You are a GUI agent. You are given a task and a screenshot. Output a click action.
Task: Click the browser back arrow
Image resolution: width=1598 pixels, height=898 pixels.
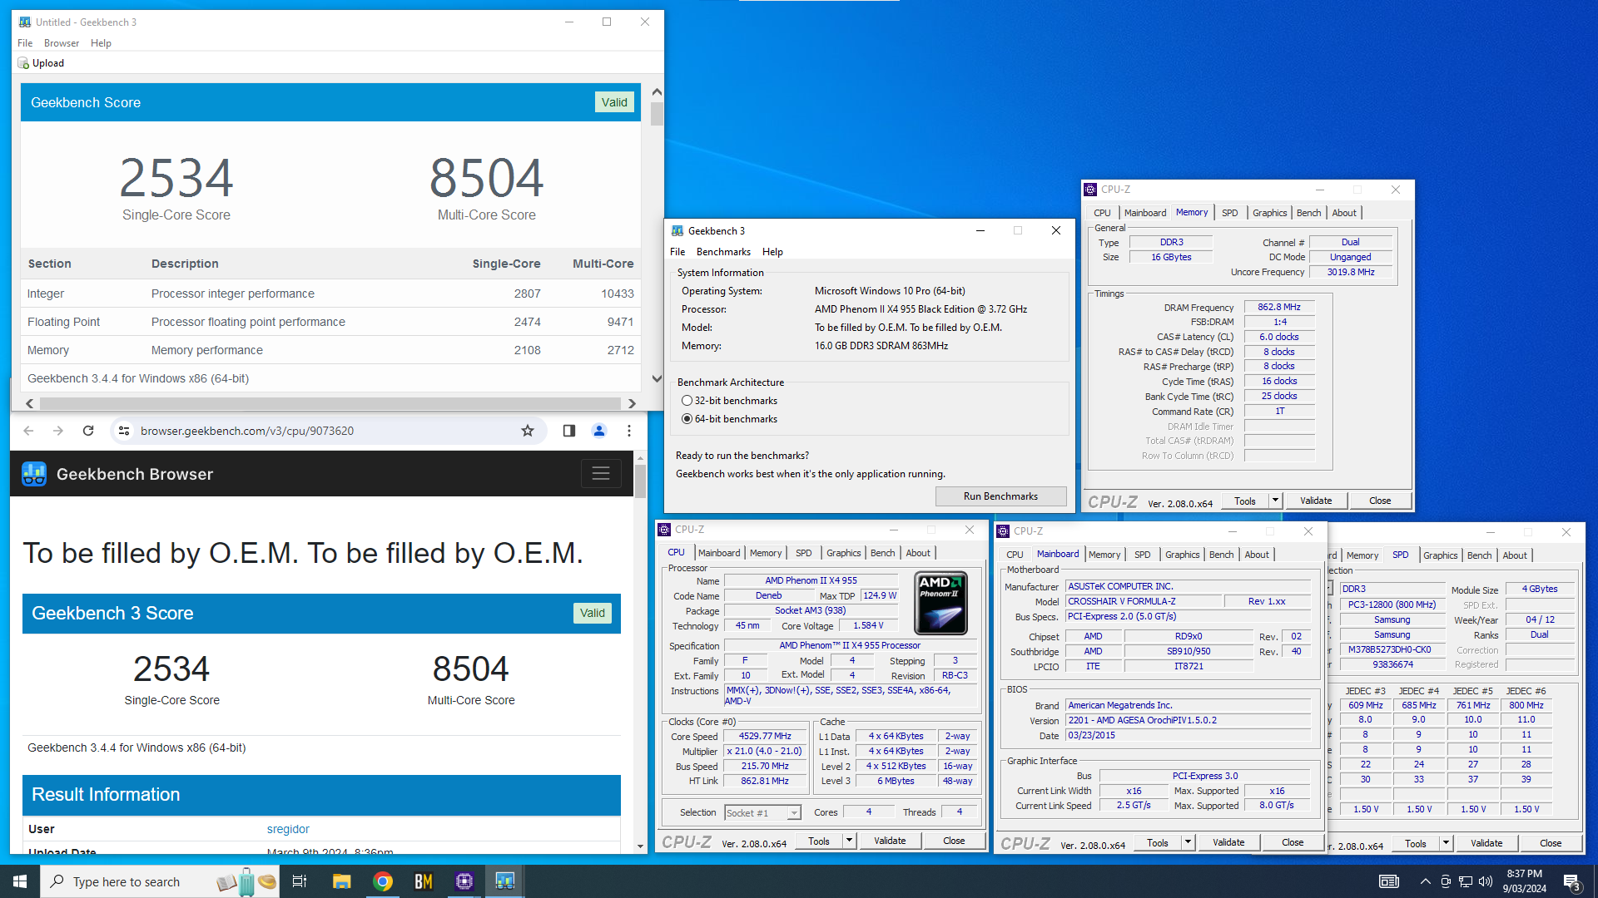tap(28, 431)
